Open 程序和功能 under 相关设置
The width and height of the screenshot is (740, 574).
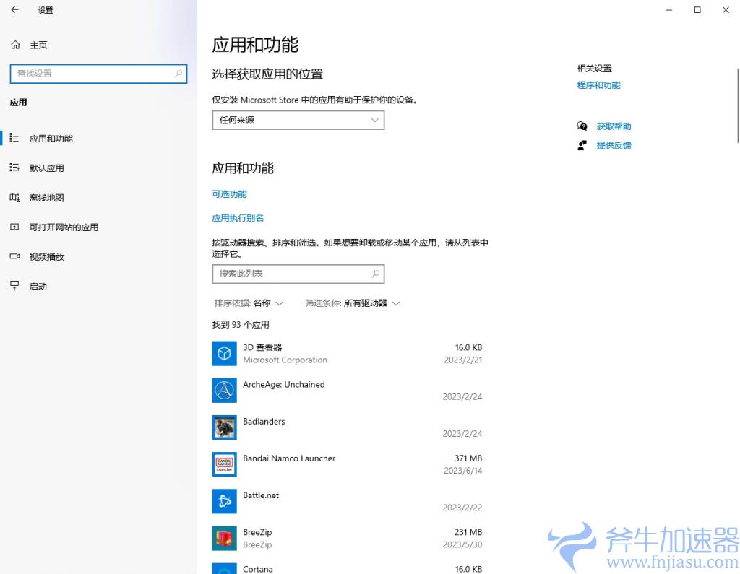(598, 85)
